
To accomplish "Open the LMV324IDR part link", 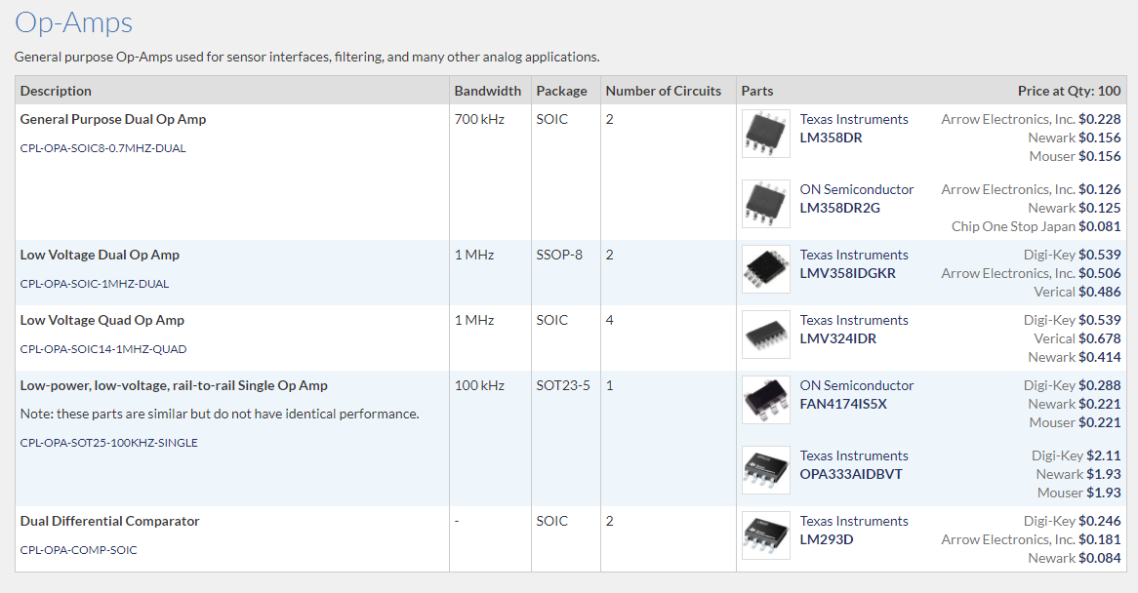I will coord(837,338).
